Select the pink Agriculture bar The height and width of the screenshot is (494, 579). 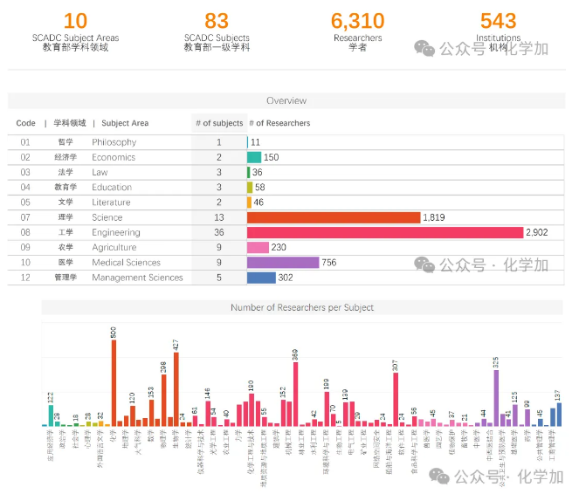point(258,247)
